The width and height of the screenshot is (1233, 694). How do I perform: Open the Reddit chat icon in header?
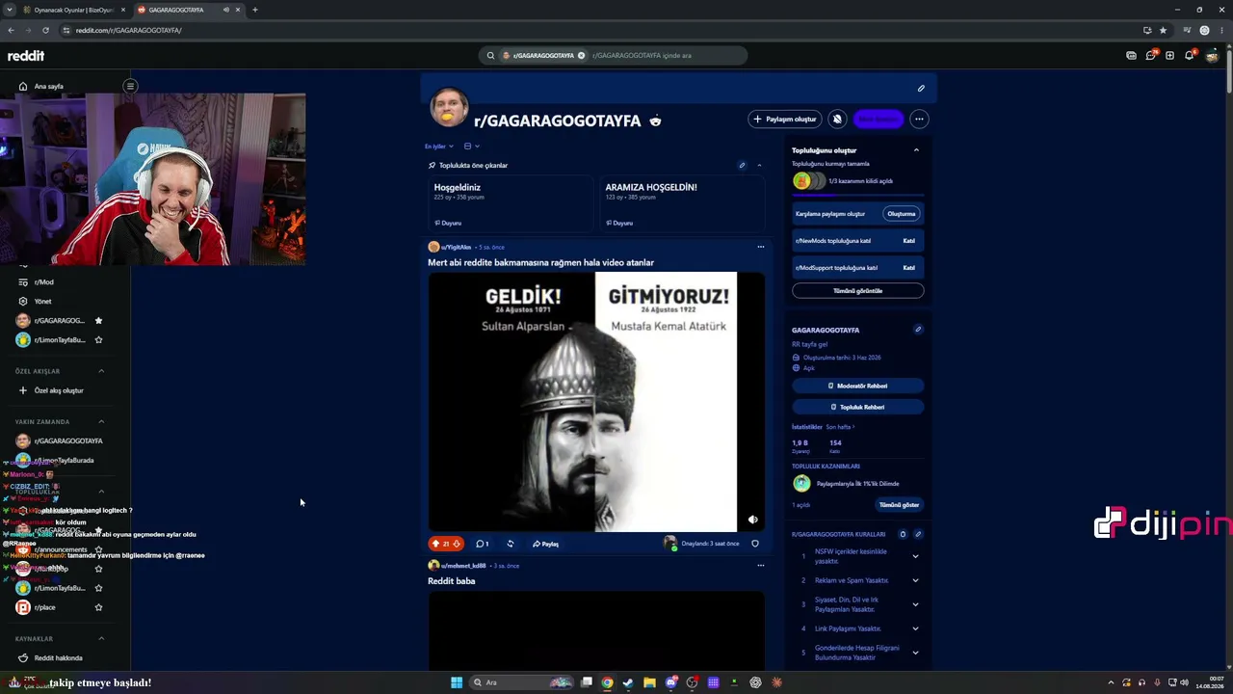[1150, 56]
